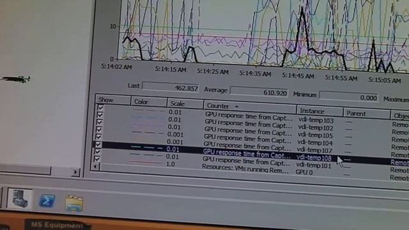
Task: Click the Scale column header
Action: coord(185,103)
